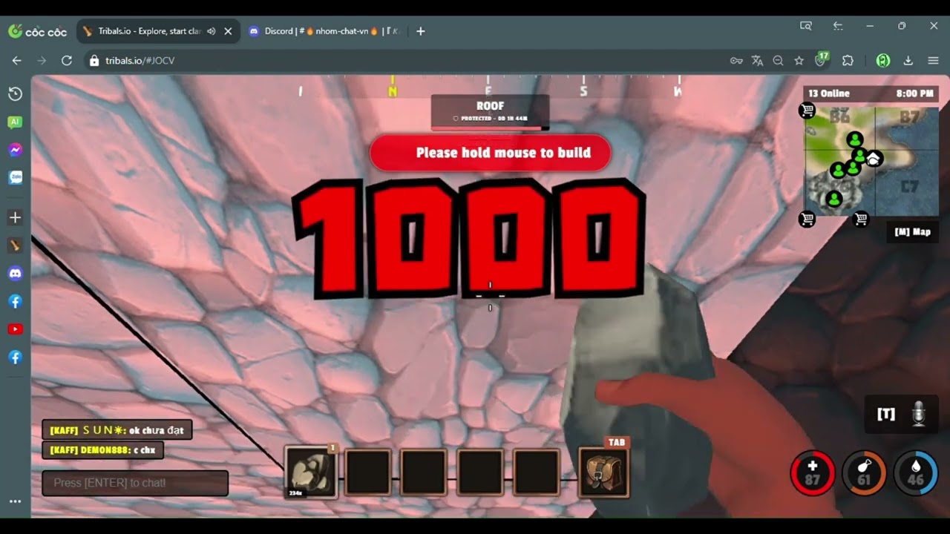The height and width of the screenshot is (534, 950).
Task: Open ad blocker shield showing 17
Action: 822,59
